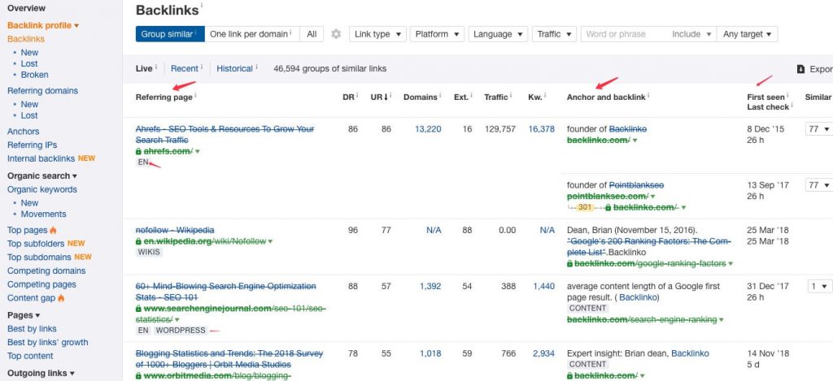Open Top content in sidebar
Screen dimensions: 833x381
(x=30, y=356)
